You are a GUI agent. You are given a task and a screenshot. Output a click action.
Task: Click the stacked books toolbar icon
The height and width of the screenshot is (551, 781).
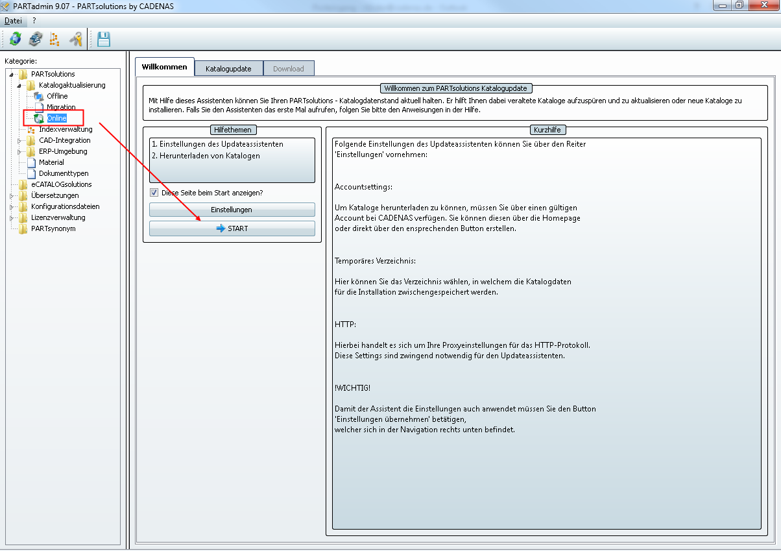tap(35, 39)
